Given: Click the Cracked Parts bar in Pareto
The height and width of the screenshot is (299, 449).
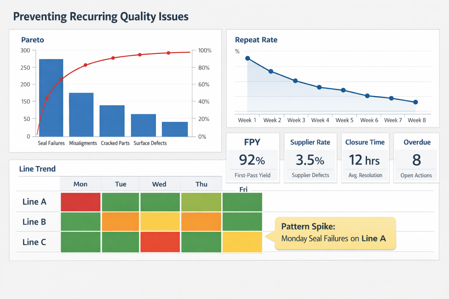Looking at the screenshot, I should pos(112,121).
